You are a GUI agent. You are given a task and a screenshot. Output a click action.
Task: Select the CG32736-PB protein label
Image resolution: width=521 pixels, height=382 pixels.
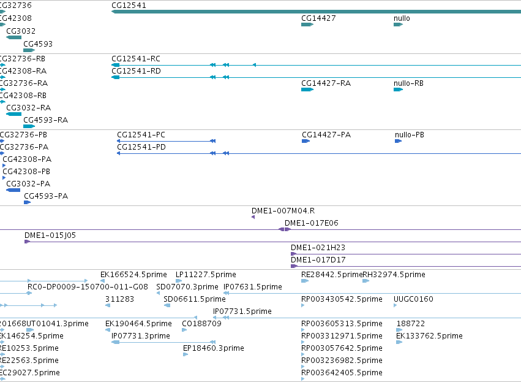coord(23,135)
